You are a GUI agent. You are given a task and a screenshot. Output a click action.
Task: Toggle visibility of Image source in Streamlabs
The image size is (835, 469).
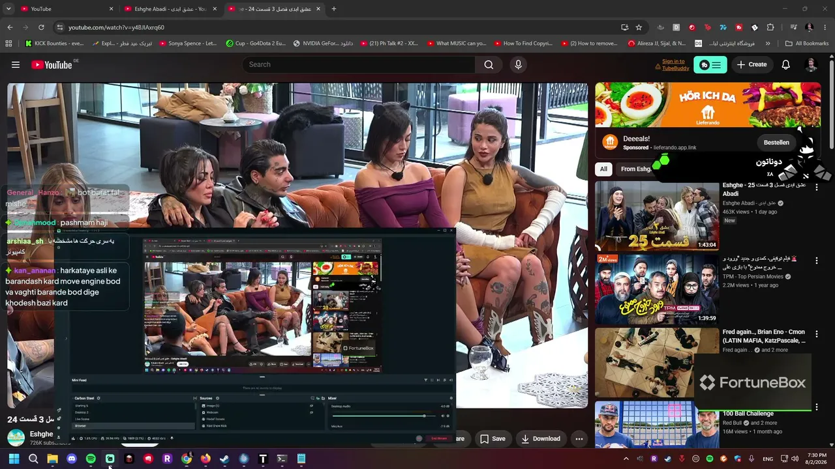point(311,406)
